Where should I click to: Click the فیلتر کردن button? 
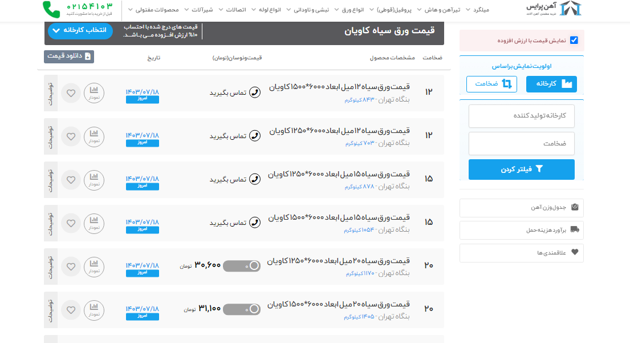521,170
